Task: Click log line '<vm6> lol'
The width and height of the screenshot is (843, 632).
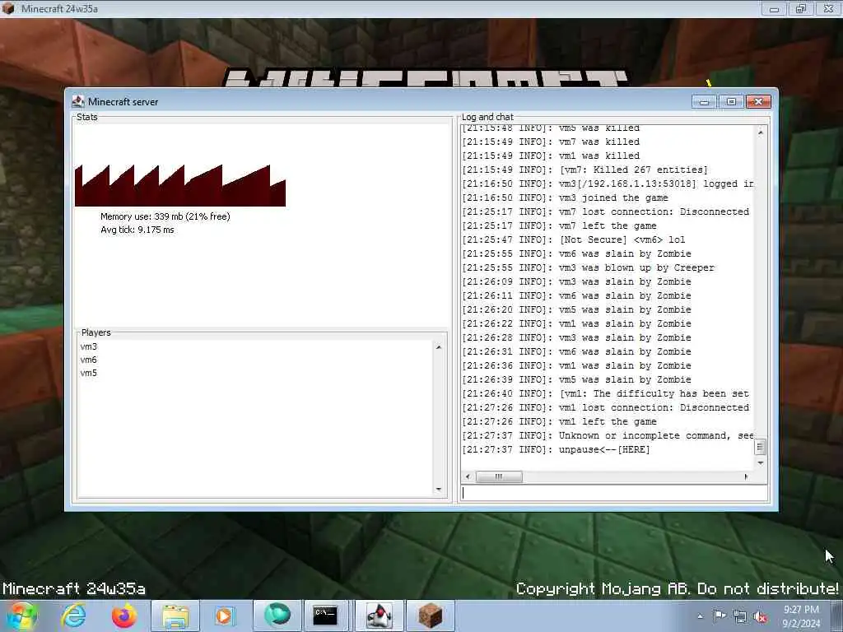Action: 573,239
